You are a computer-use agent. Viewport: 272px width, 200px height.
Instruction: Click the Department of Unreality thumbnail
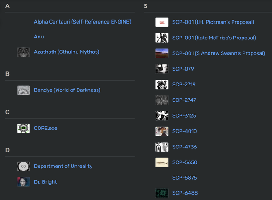coord(24,166)
